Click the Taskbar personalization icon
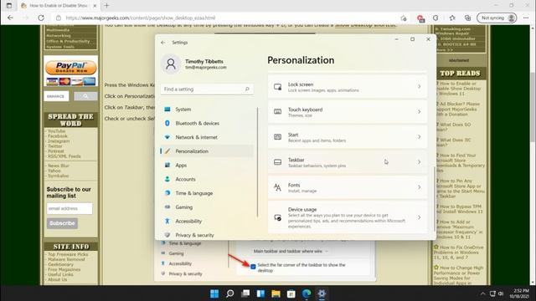This screenshot has height=301, width=536. [277, 162]
